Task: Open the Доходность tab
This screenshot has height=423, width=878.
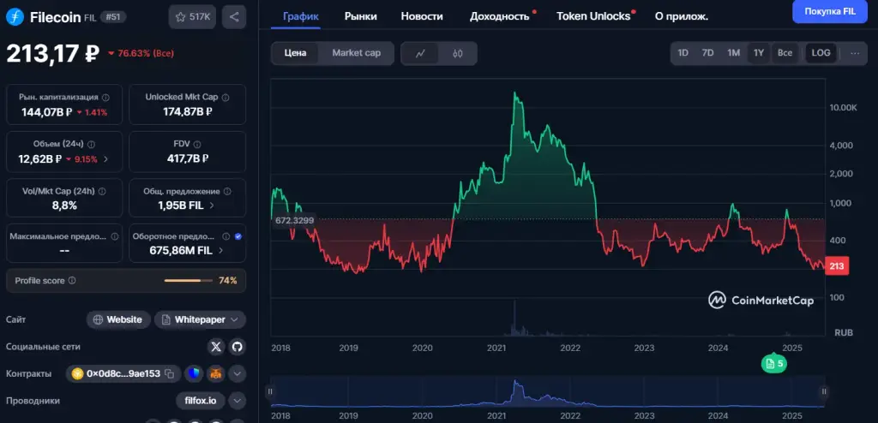Action: 500,16
